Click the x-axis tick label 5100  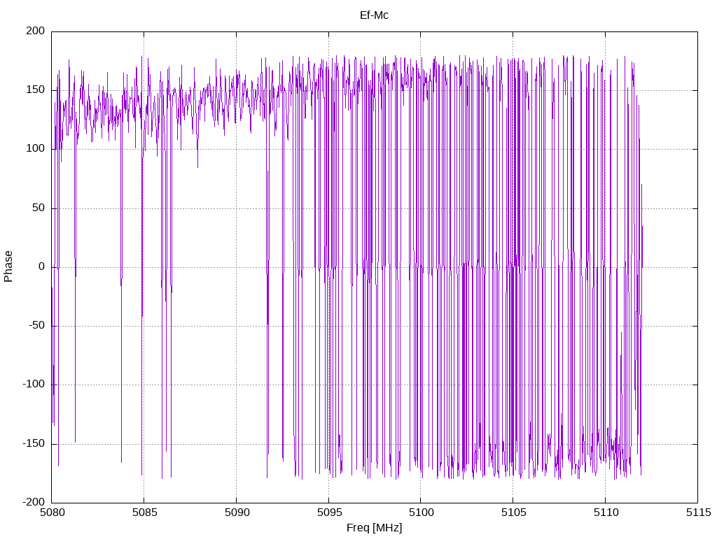pyautogui.click(x=421, y=513)
